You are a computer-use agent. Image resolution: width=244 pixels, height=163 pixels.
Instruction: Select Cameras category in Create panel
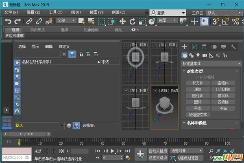click(205, 55)
